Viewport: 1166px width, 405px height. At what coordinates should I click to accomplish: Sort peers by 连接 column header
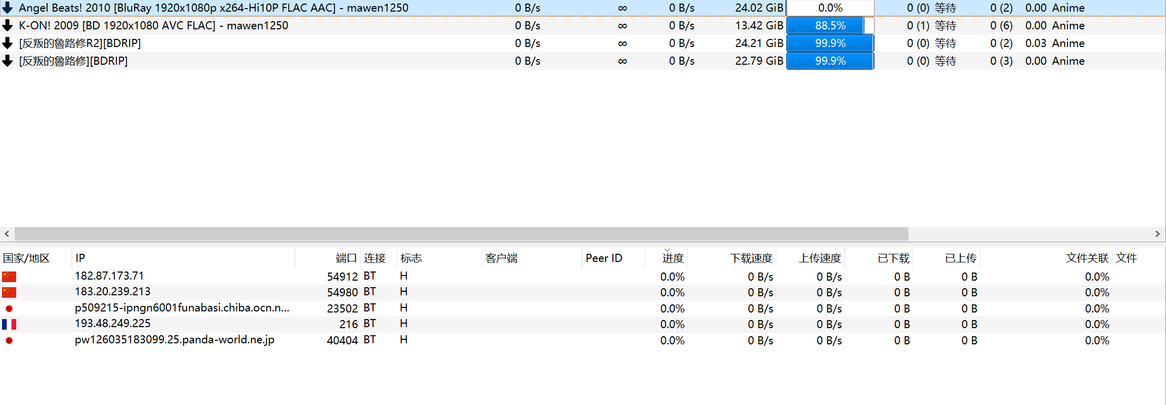coord(379,258)
